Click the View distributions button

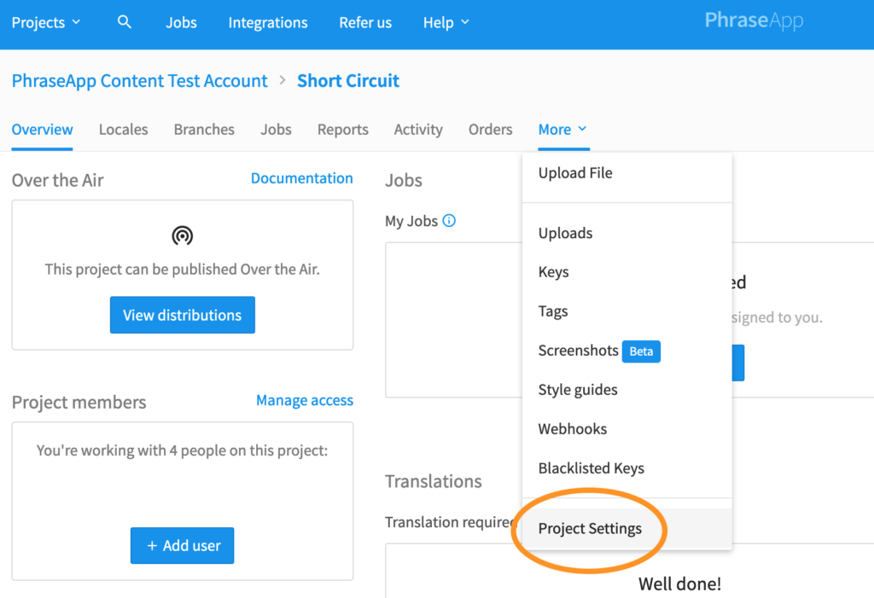[x=183, y=315]
